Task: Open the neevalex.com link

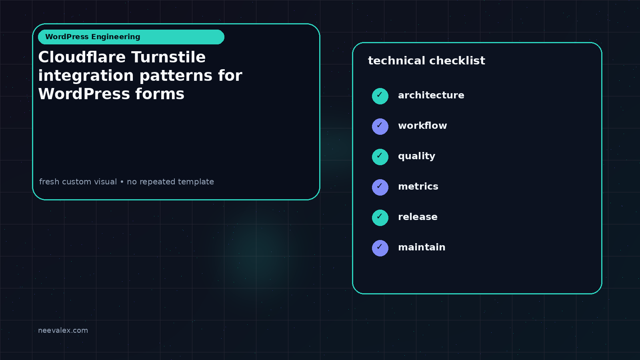Action: [x=63, y=330]
